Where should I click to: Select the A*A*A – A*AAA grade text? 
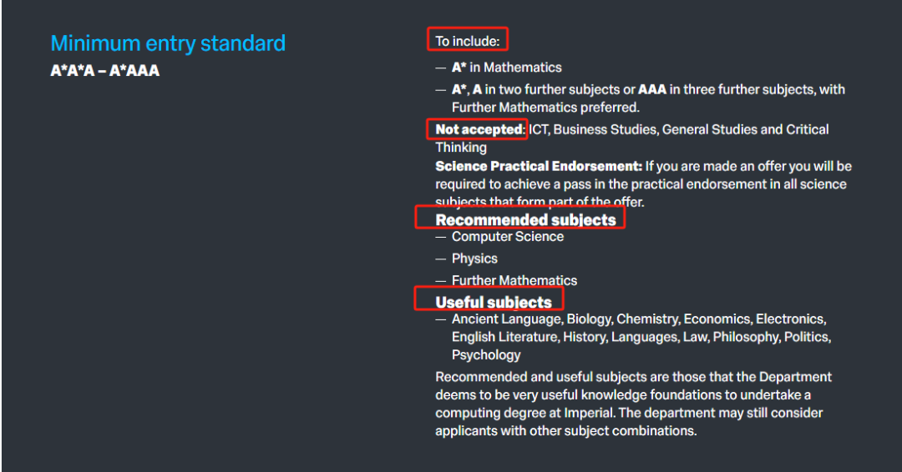pos(104,71)
